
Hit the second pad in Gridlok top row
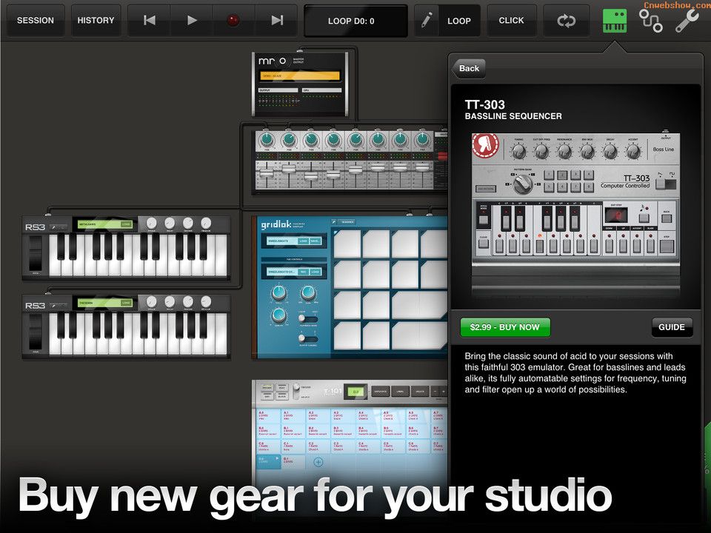point(376,244)
